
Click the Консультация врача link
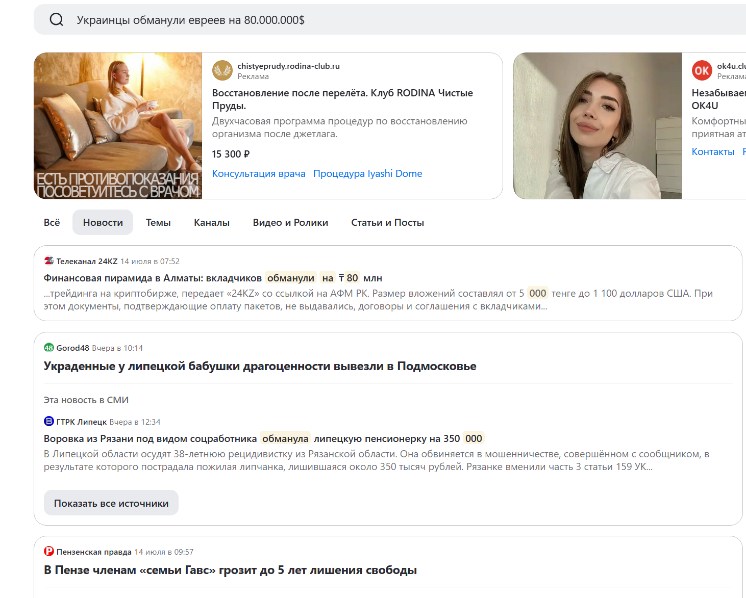(x=259, y=173)
